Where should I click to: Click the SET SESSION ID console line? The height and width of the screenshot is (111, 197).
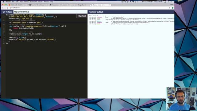[x=114, y=20]
